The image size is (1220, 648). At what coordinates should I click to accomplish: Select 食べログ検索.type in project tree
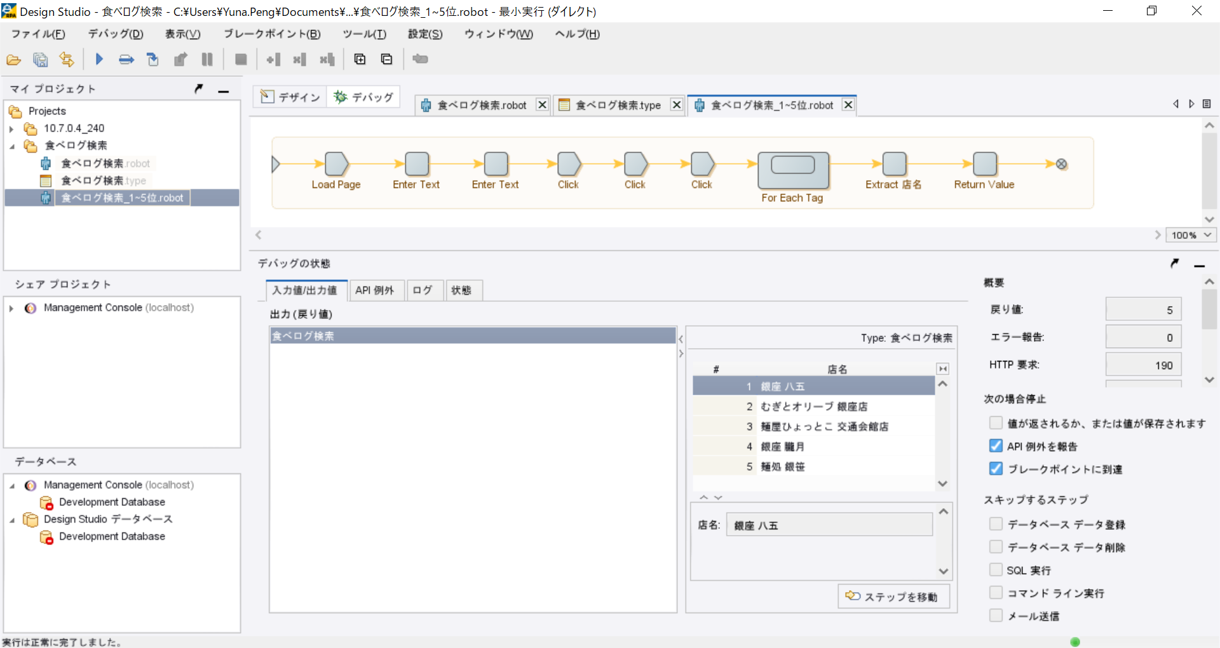pos(104,180)
